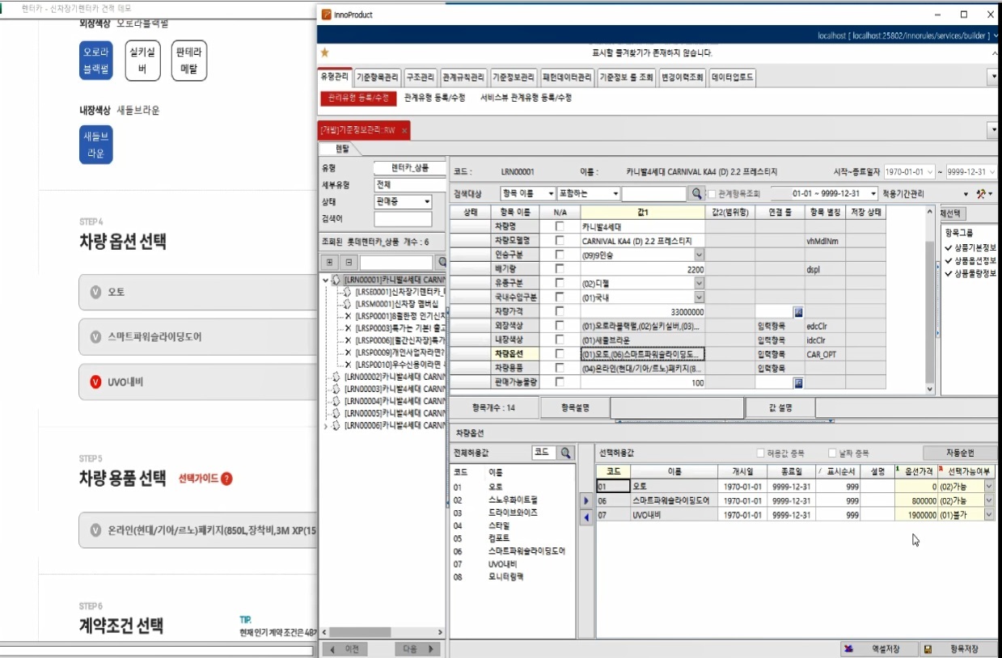Click the magnifier icon beside the search target field

696,194
